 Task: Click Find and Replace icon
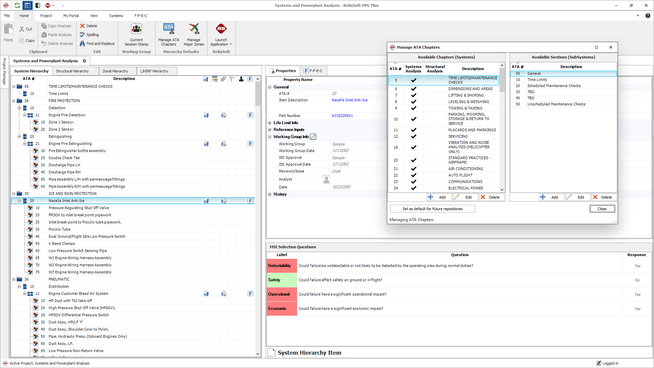pyautogui.click(x=82, y=44)
